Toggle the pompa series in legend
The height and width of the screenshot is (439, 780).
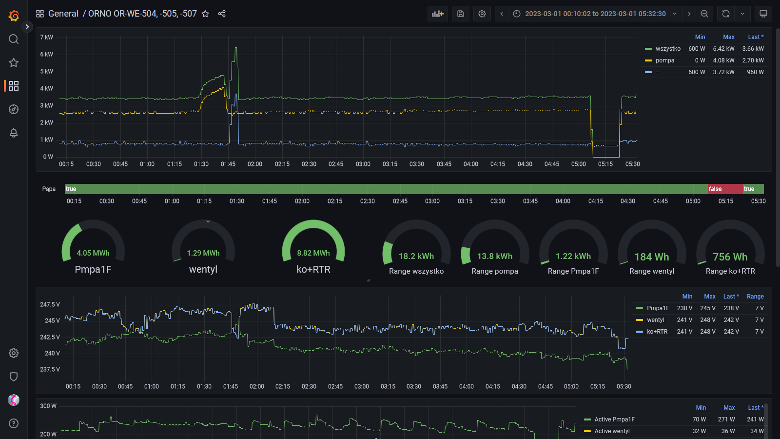click(664, 60)
